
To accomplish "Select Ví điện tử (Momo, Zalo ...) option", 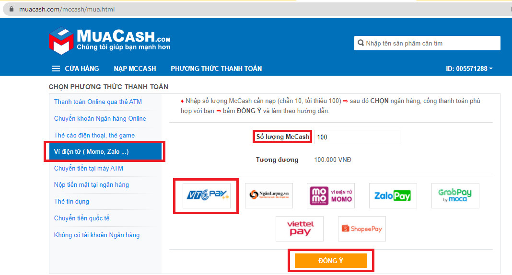I will [105, 152].
